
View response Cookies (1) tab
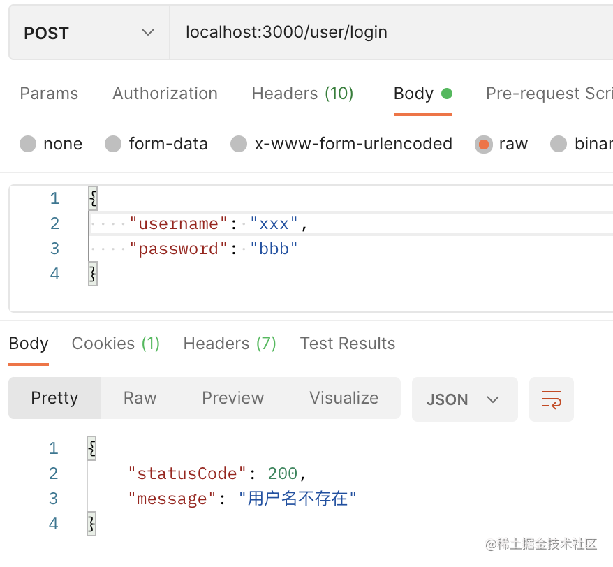[x=116, y=344]
